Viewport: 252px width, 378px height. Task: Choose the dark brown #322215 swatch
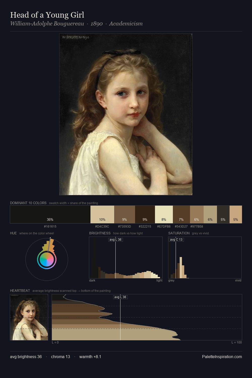(x=145, y=214)
